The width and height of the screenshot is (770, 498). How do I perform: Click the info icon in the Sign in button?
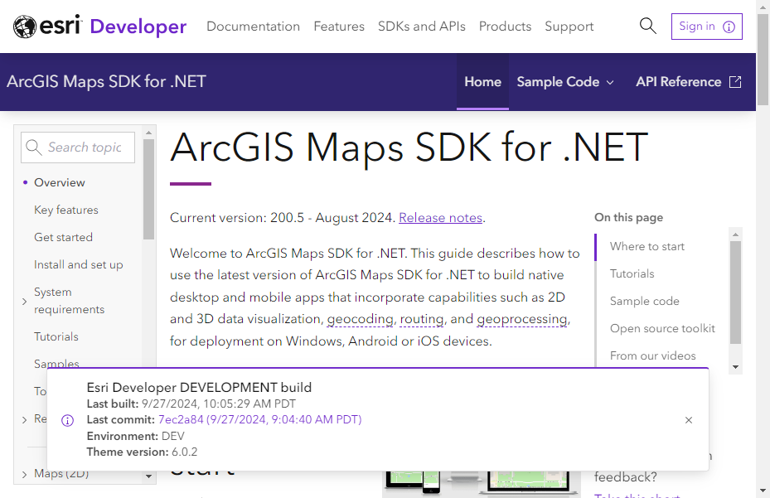729,27
